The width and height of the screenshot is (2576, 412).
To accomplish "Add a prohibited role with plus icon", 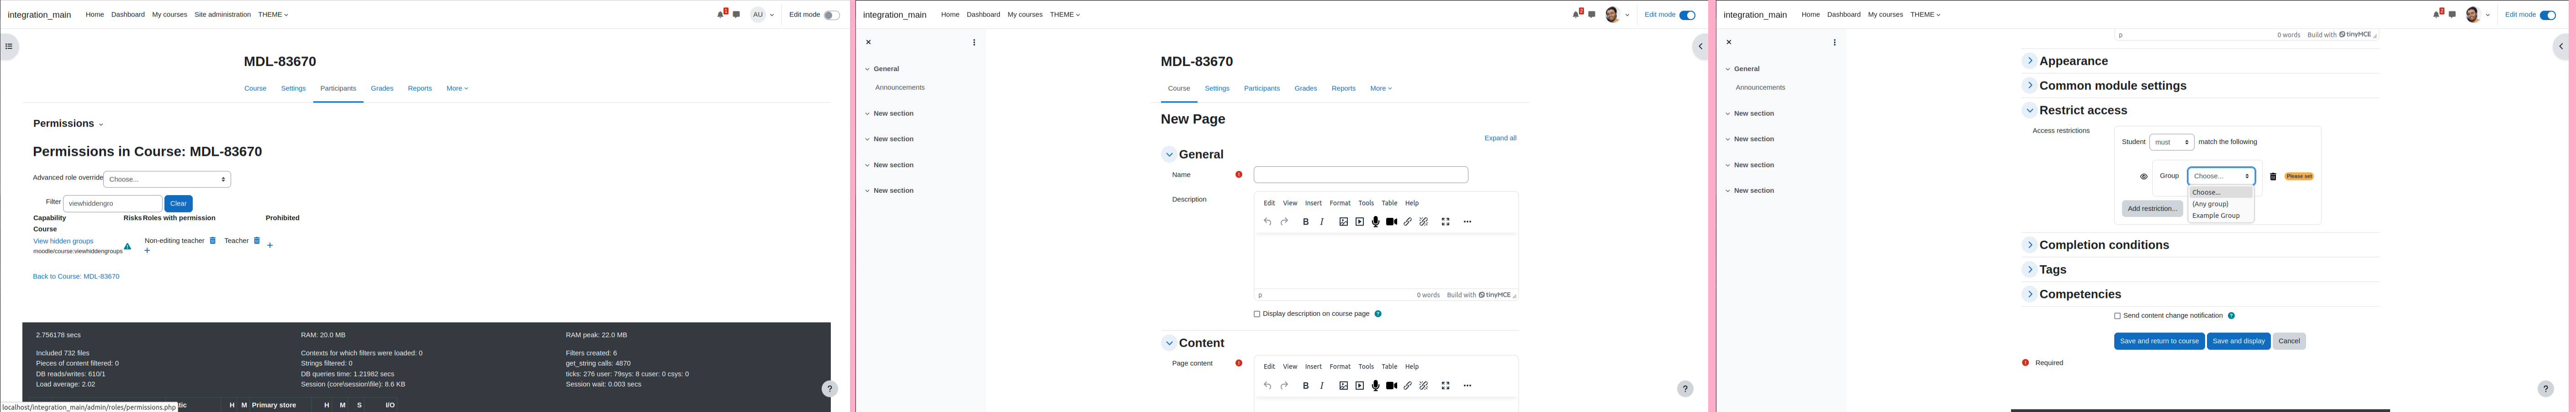I will tap(270, 244).
